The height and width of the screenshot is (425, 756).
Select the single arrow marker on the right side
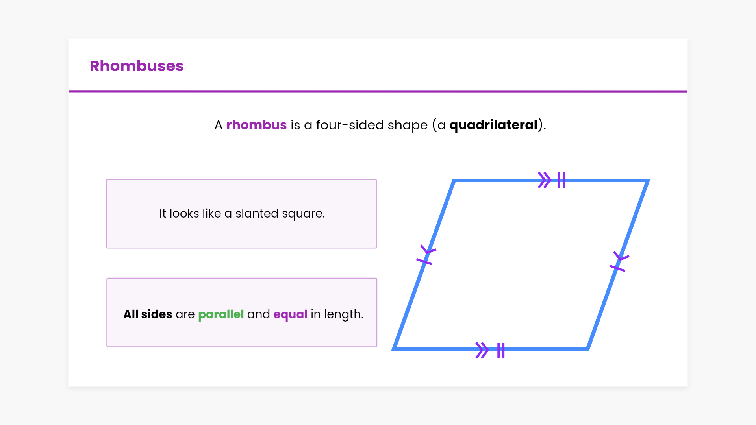[621, 257]
